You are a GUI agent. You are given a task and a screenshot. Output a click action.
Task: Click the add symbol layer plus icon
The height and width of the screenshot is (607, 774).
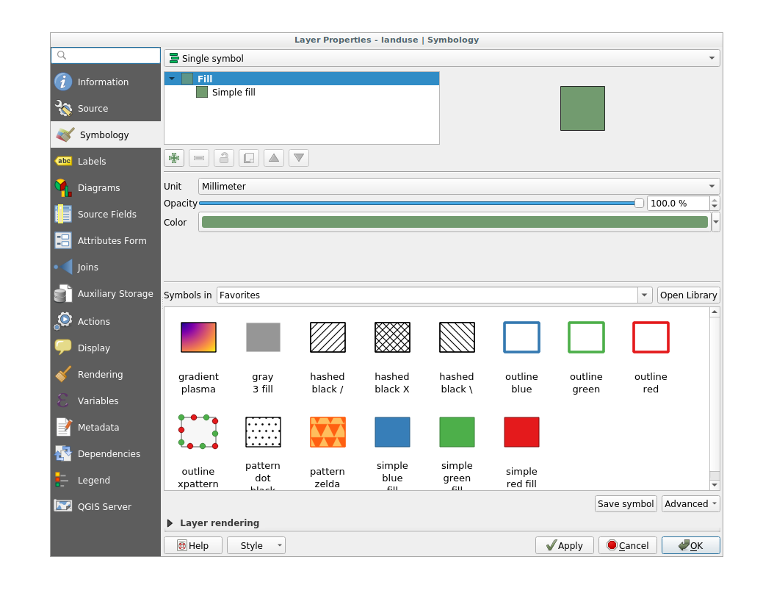coord(174,158)
